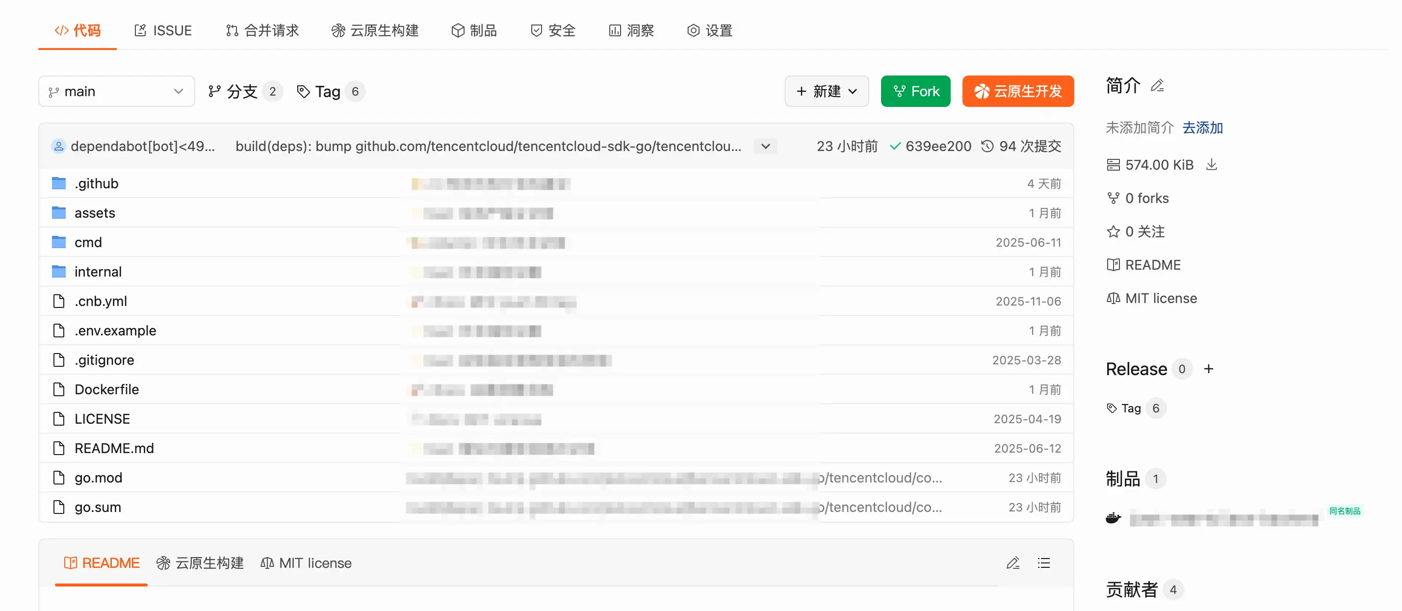Screen dimensions: 1402x611
Task: Click the green Fork button
Action: [915, 91]
